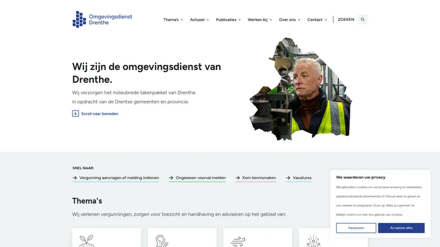The width and height of the screenshot is (440, 247).
Task: Open the Actueel menu item
Action: [197, 20]
